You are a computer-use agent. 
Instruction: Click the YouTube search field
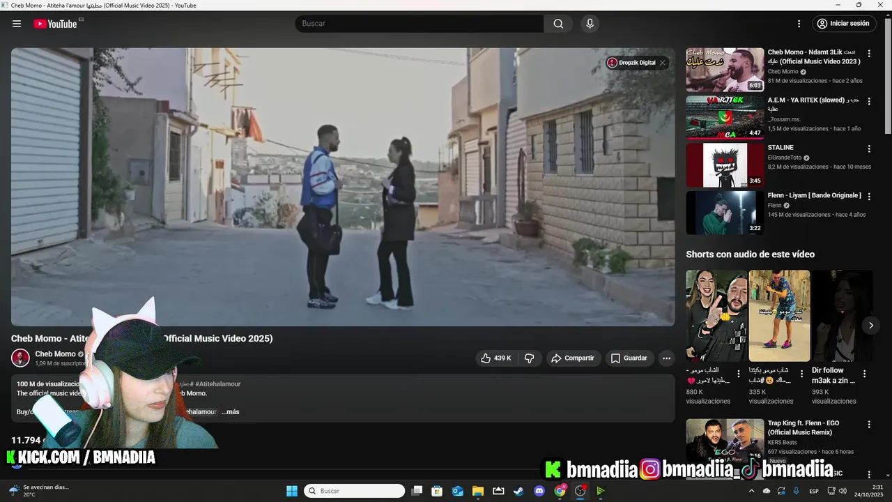click(x=420, y=24)
